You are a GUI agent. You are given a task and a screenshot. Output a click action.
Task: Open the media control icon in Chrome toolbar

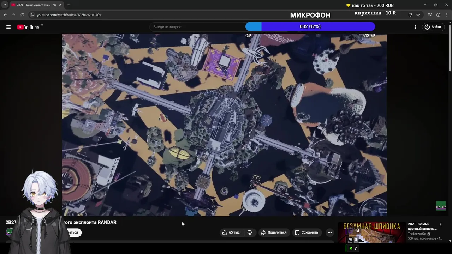point(430,15)
